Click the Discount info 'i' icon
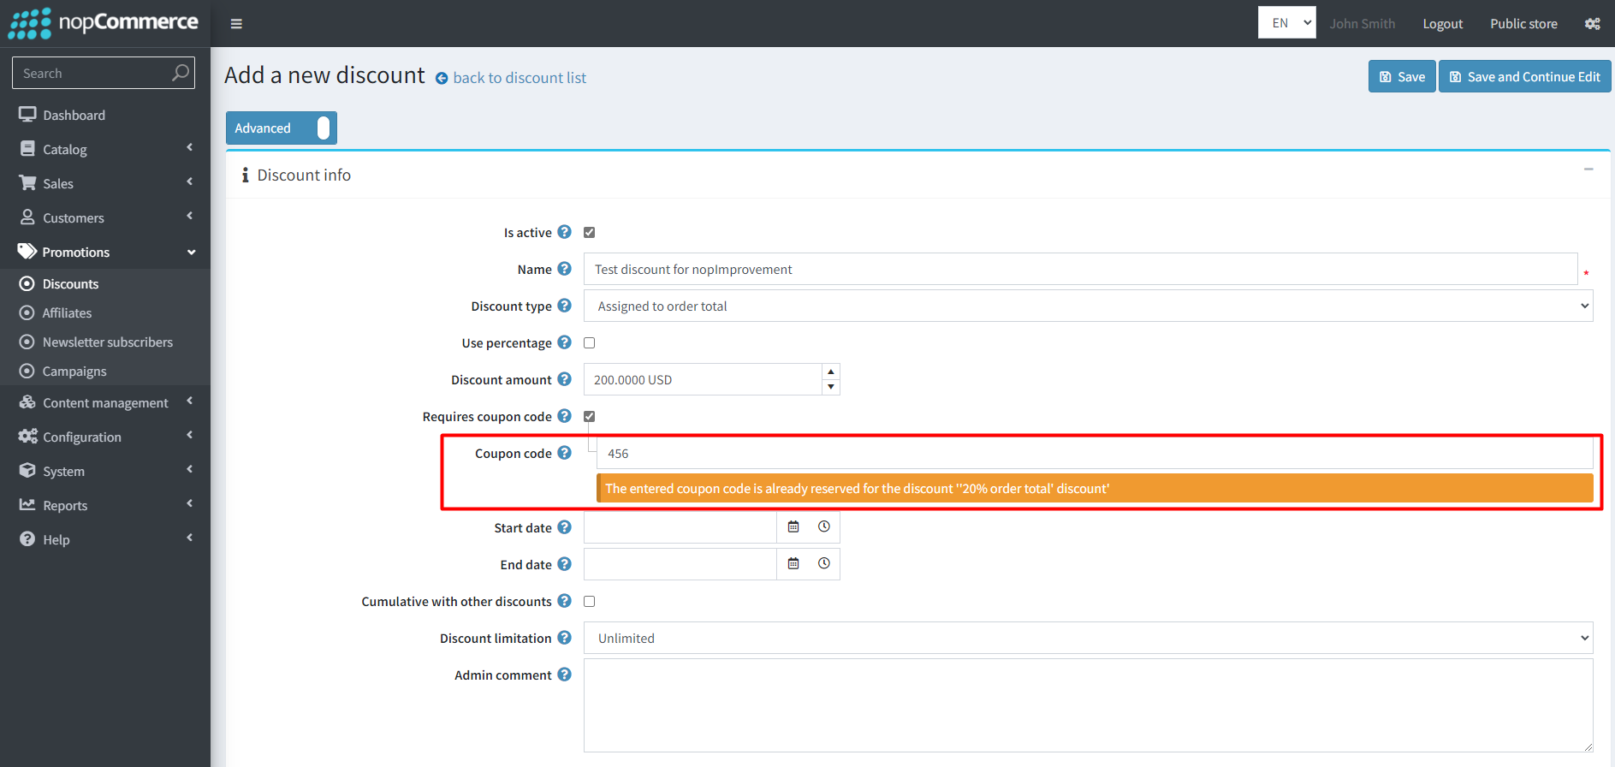Screen dimensions: 1615x767 (x=245, y=175)
